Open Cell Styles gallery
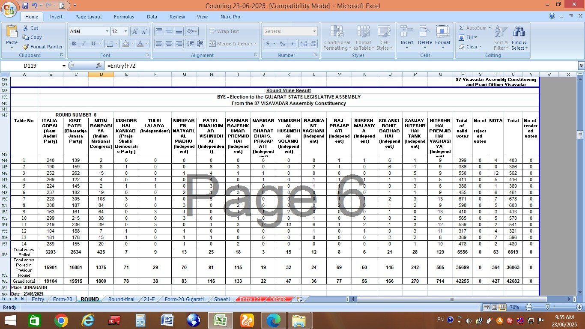This screenshot has height=329, width=585. pyautogui.click(x=384, y=38)
